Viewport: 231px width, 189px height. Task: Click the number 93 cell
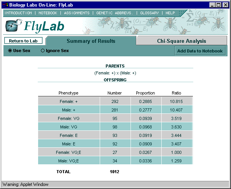coord(115,135)
